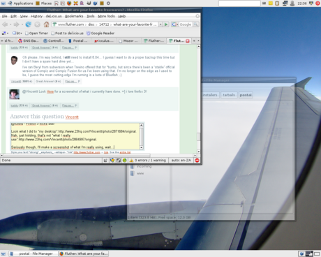This screenshot has height=257, width=321.
Task: Click the green Go arrow beside address
Action: coord(166,24)
